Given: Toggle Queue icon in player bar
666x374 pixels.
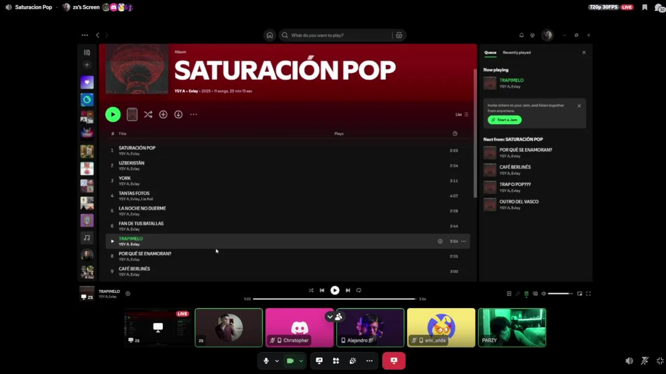Looking at the screenshot, I should coord(526,293).
